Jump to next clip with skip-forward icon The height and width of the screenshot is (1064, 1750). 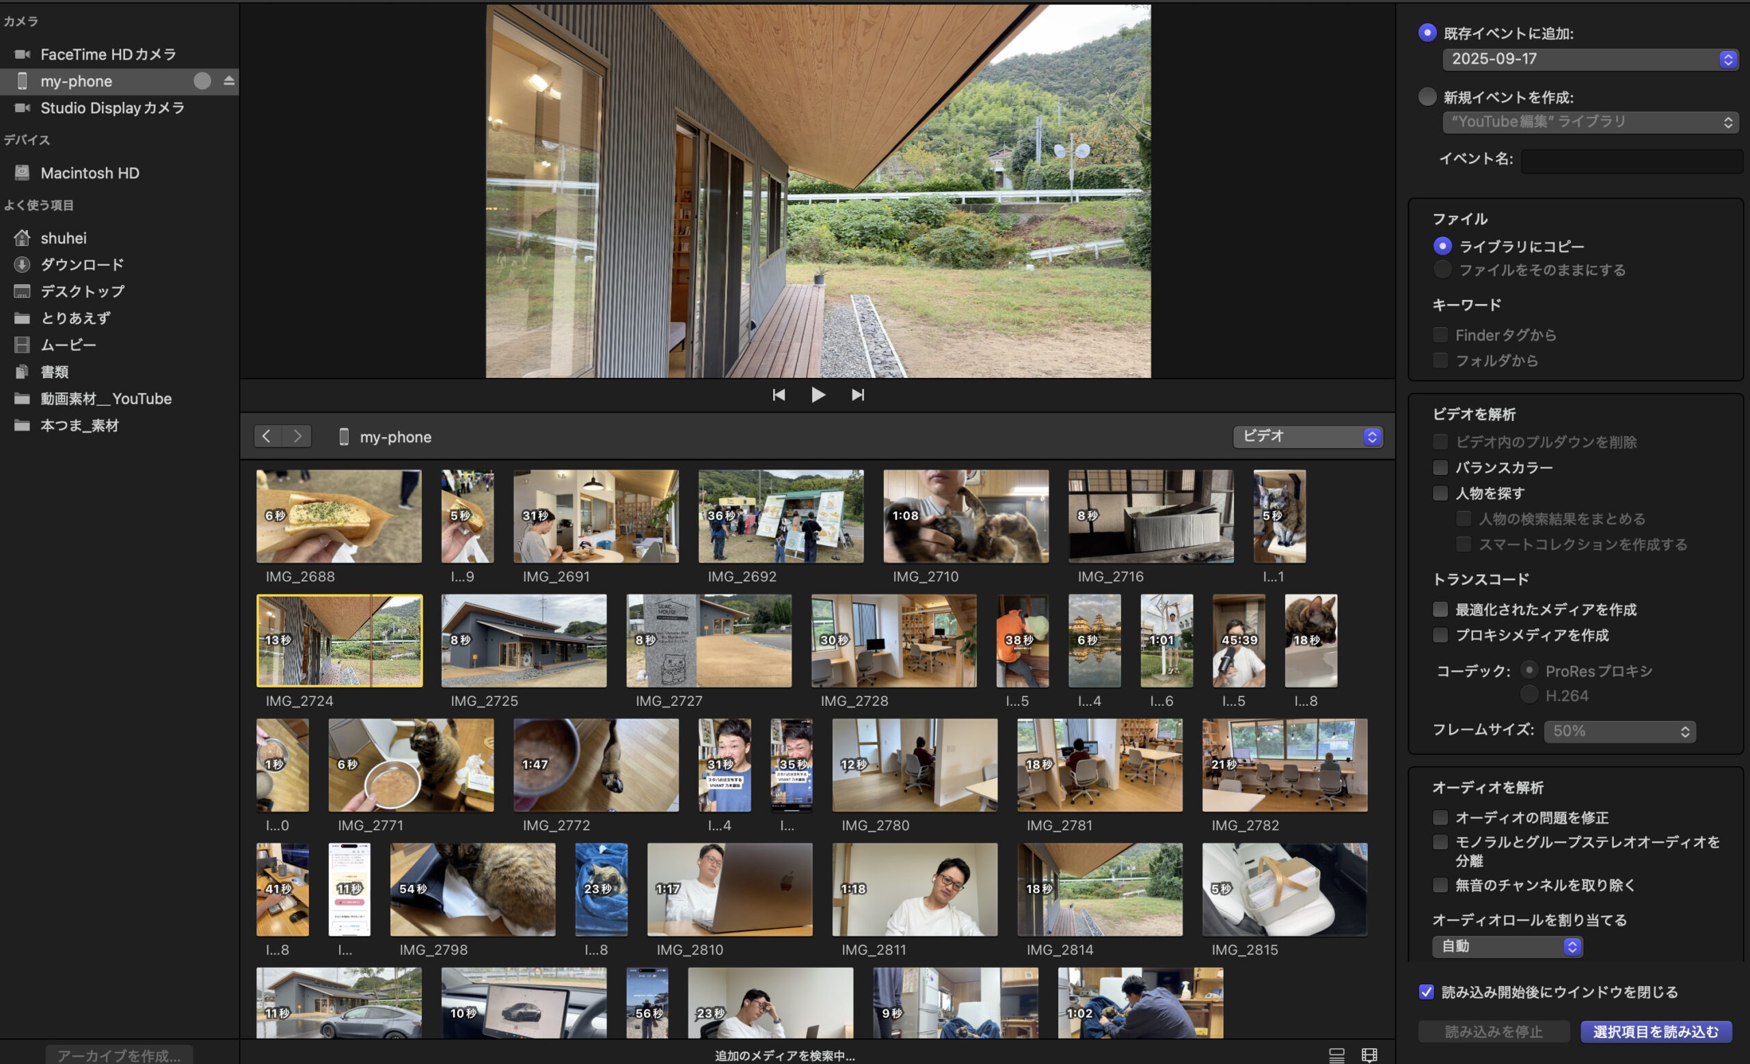pos(858,395)
